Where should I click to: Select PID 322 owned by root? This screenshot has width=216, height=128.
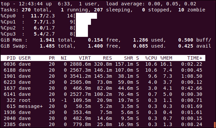pyautogui.click(x=11, y=100)
